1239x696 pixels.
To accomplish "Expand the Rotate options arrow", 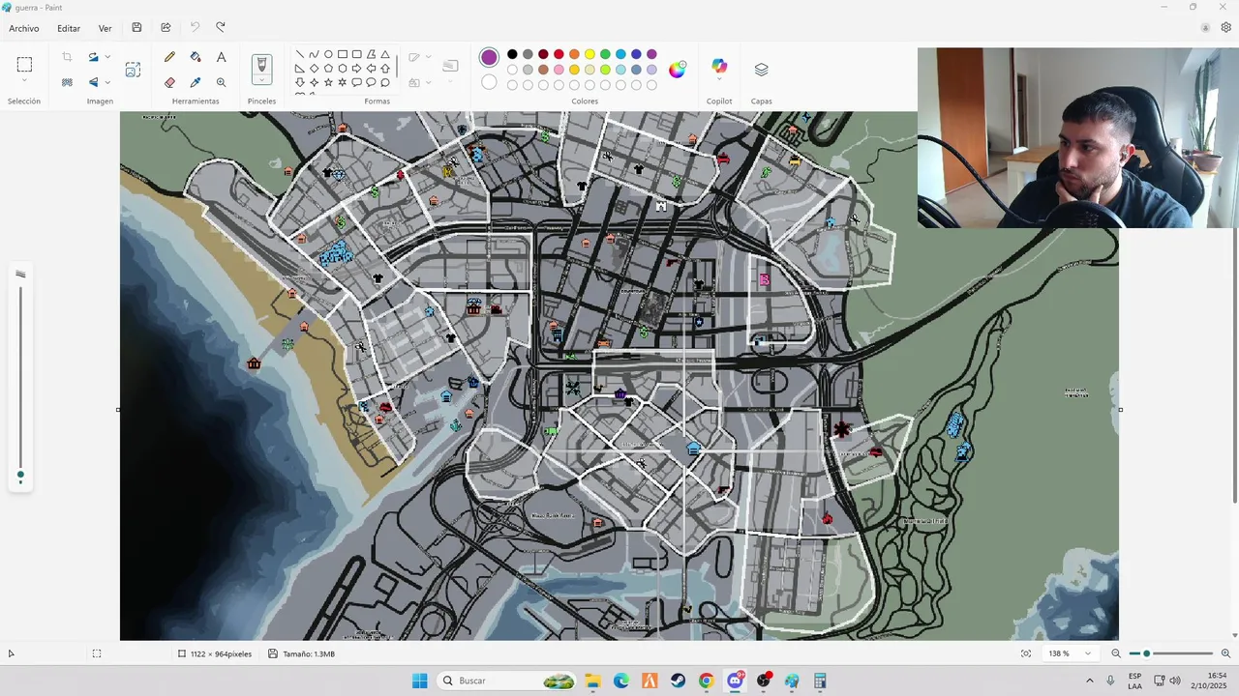I will [x=107, y=57].
